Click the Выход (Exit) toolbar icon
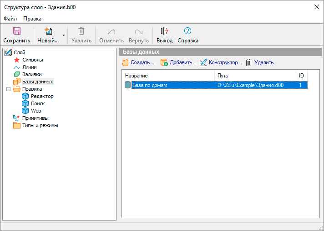Image resolution: width=324 pixels, height=231 pixels. pyautogui.click(x=164, y=31)
